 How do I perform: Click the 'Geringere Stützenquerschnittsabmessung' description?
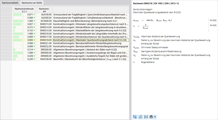[x=161, y=51]
